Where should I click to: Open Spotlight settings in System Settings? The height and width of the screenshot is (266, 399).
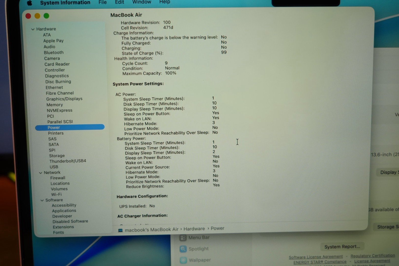(x=194, y=249)
